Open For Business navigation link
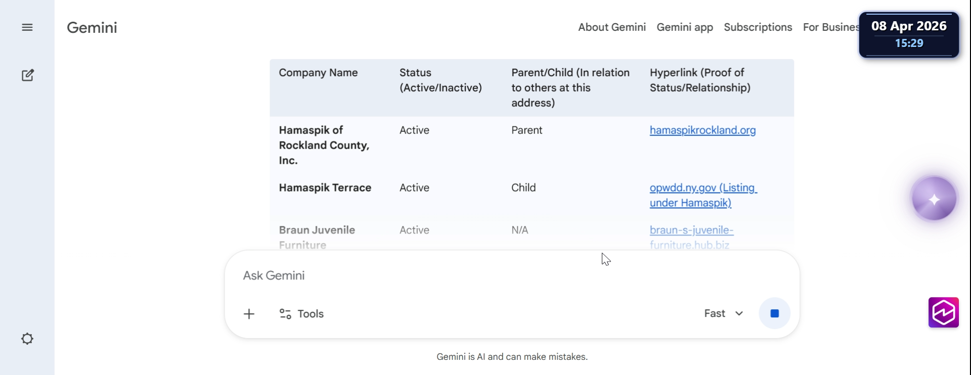 point(830,27)
